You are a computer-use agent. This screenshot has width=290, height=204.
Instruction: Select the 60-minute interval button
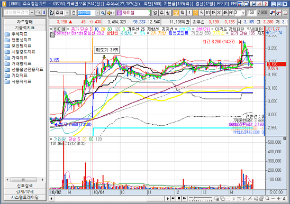(x=231, y=13)
